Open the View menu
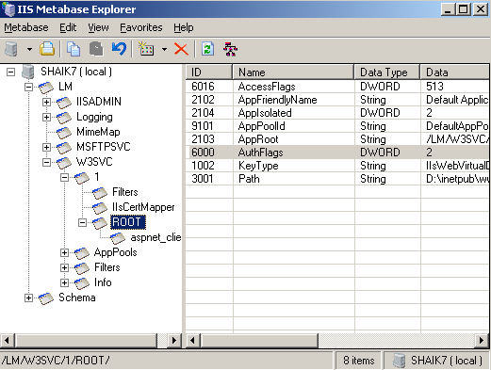The image size is (491, 370). pos(98,27)
